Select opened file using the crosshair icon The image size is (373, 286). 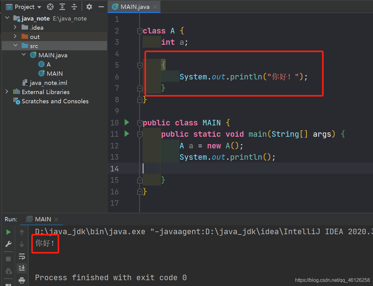(50, 7)
